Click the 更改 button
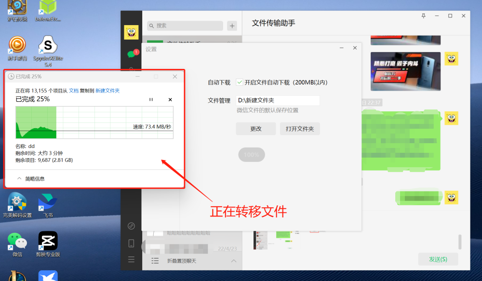 tap(256, 129)
